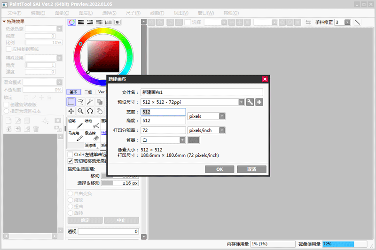This screenshot has height=250, width=376.
Task: Click background color swatch beside 背景
Action: tap(194, 140)
